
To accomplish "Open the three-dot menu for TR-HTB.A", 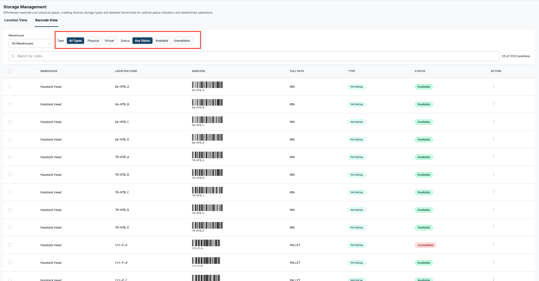I will coord(494,157).
